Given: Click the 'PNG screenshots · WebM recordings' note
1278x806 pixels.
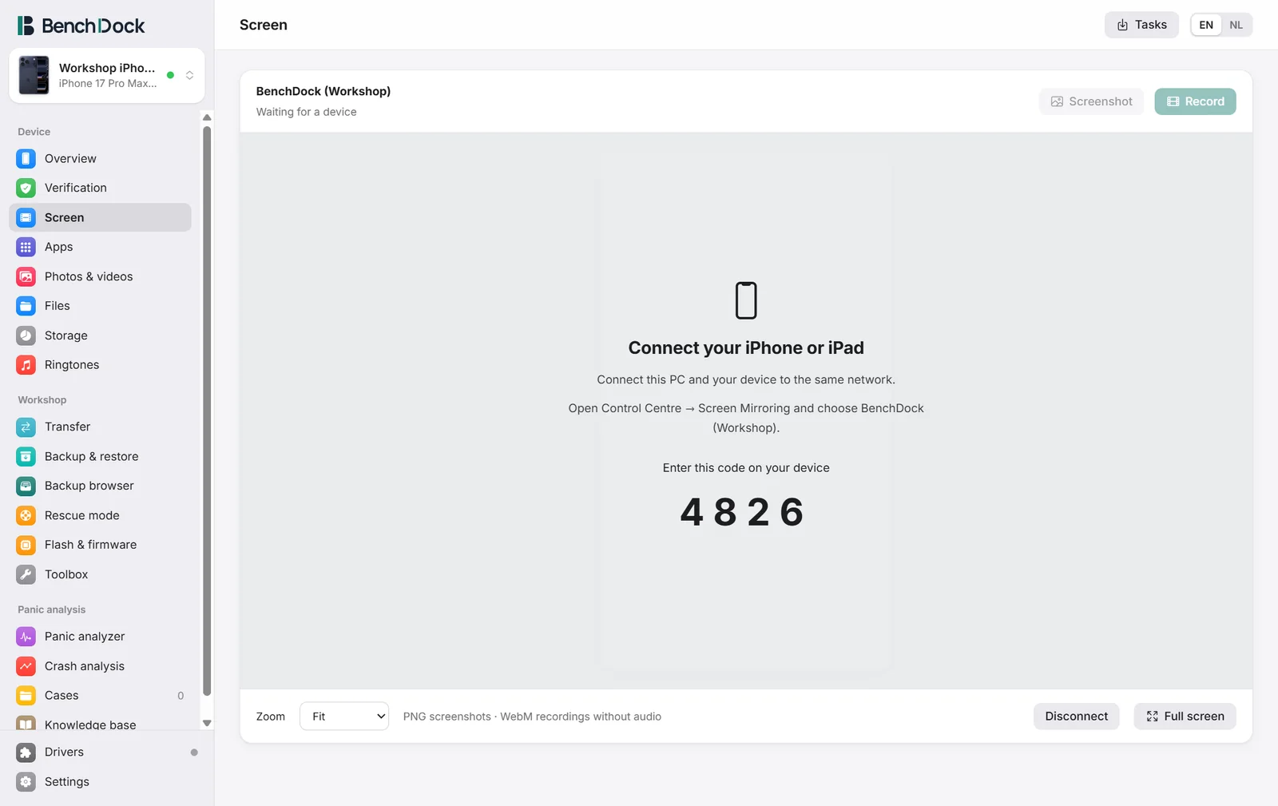Looking at the screenshot, I should pyautogui.click(x=532, y=717).
